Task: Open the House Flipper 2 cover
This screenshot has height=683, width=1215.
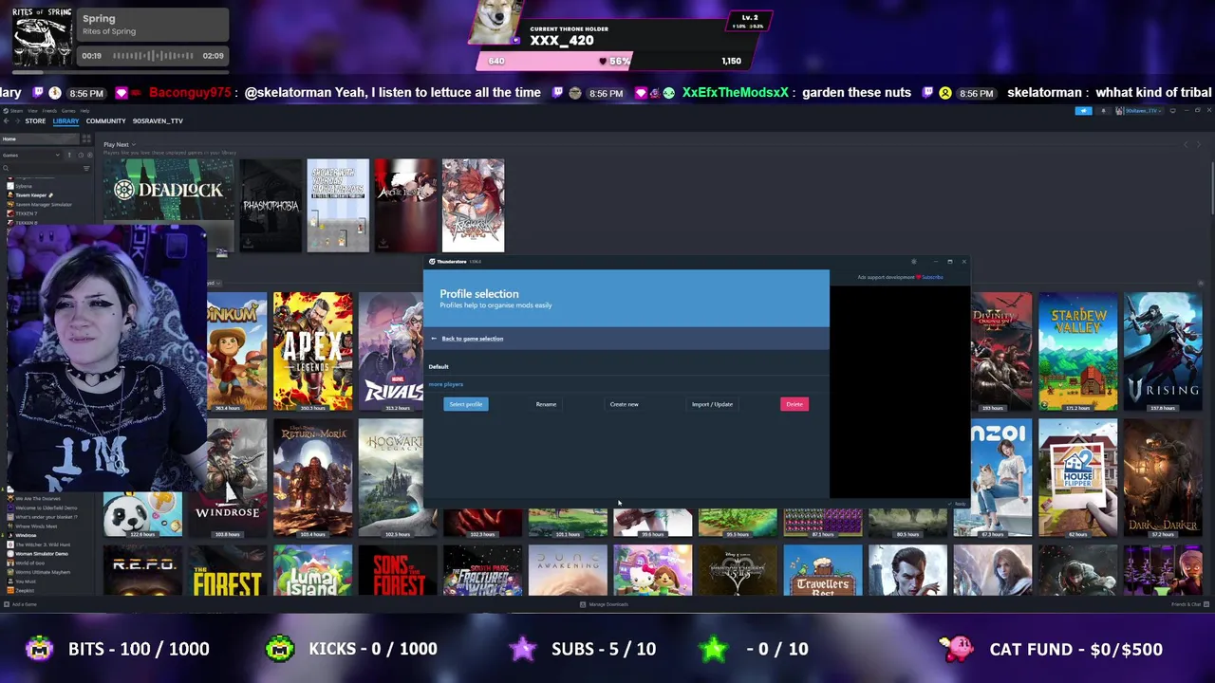Action: tap(1077, 477)
